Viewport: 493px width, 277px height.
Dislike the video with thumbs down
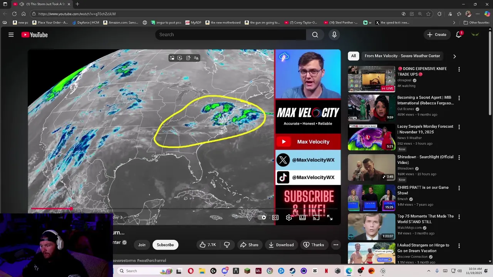(x=227, y=245)
